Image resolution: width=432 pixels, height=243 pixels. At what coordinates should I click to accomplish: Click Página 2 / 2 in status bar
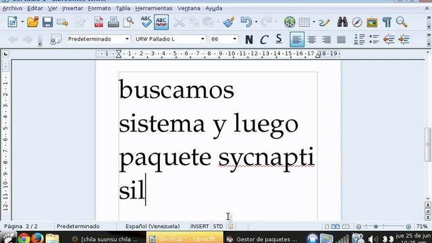point(21,226)
